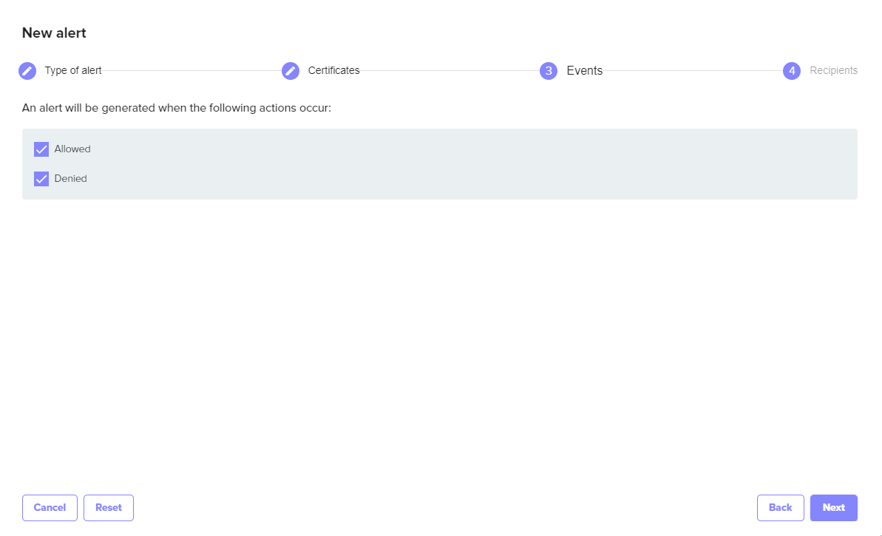
Task: Select the Events step label
Action: click(x=584, y=71)
